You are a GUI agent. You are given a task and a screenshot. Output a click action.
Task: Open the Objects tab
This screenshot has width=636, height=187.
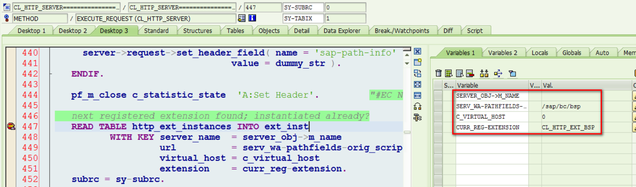(x=269, y=30)
